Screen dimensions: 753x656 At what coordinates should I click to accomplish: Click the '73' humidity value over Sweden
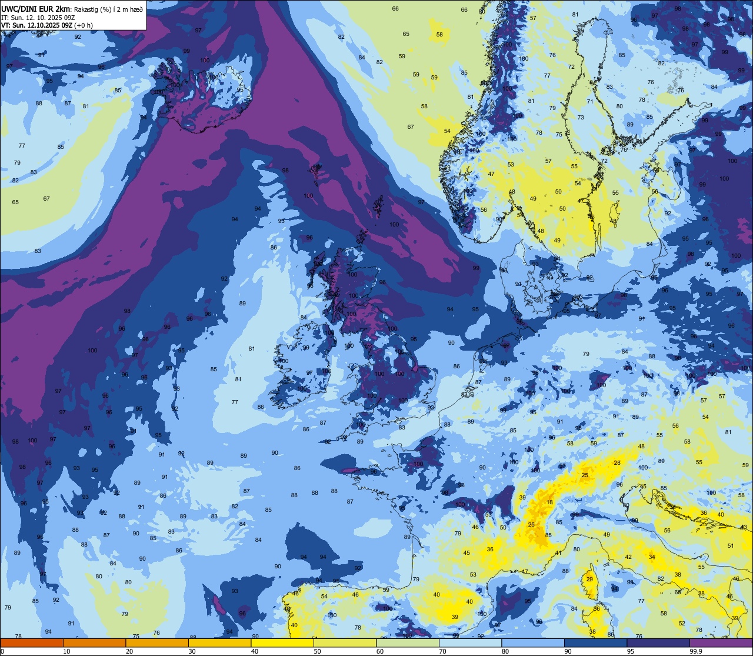tap(581, 118)
